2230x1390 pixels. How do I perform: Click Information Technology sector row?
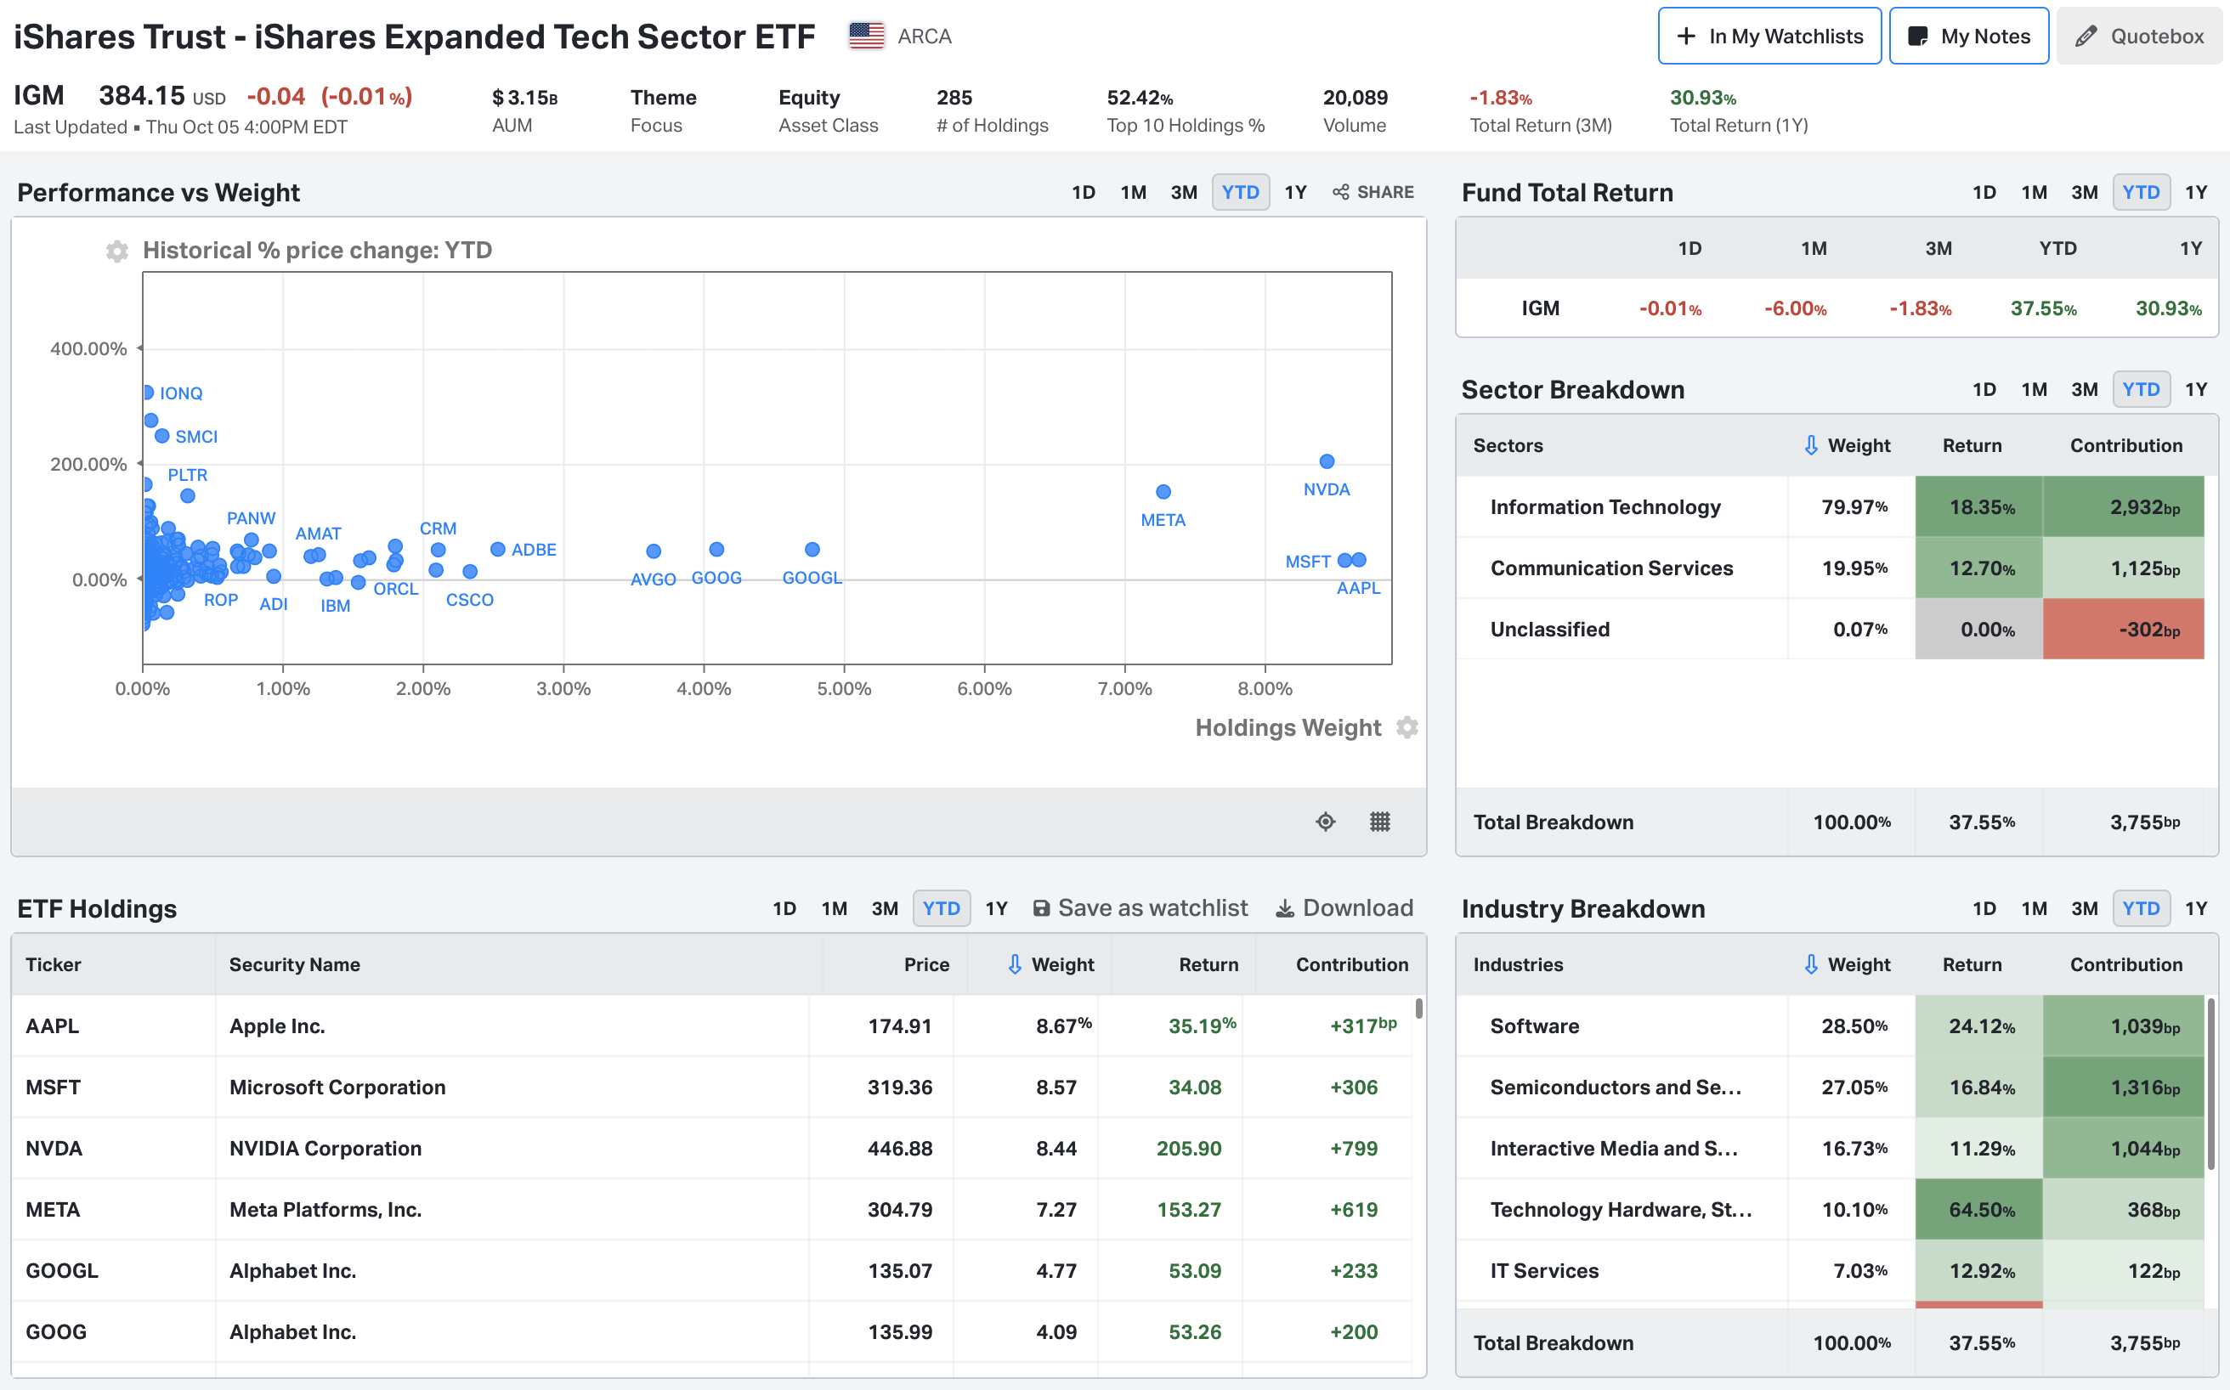[1831, 506]
